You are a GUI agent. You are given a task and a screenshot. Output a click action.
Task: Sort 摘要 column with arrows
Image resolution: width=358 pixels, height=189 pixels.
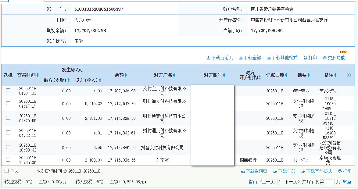coord(309,75)
